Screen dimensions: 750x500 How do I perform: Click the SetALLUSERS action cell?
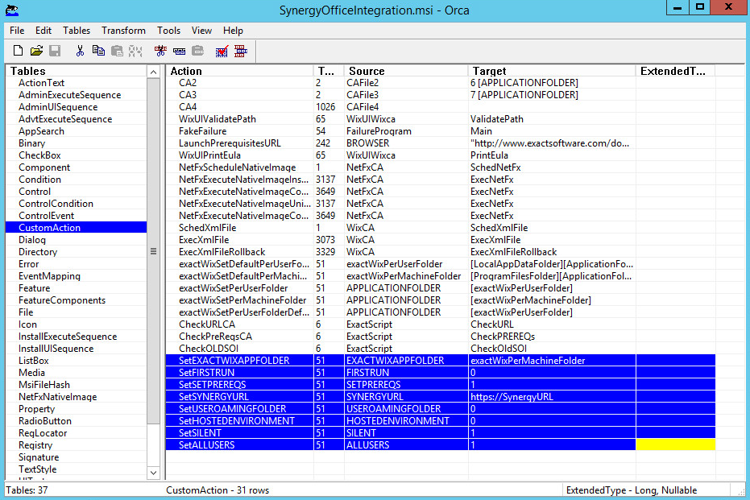[x=239, y=445]
